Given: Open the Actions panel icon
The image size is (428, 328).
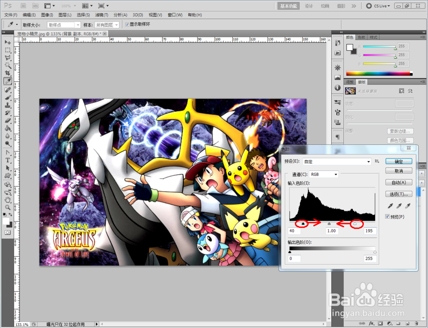Looking at the screenshot, I should (x=338, y=53).
